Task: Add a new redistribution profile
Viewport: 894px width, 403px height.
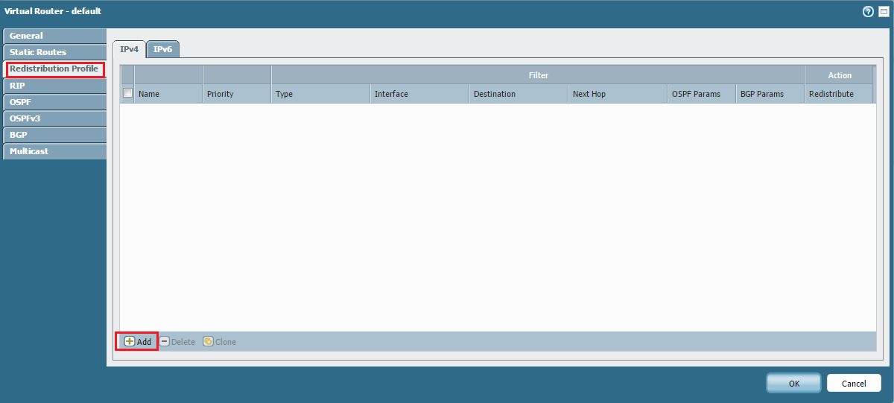Action: point(137,342)
